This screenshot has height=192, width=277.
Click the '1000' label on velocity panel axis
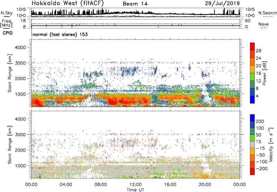20,166
